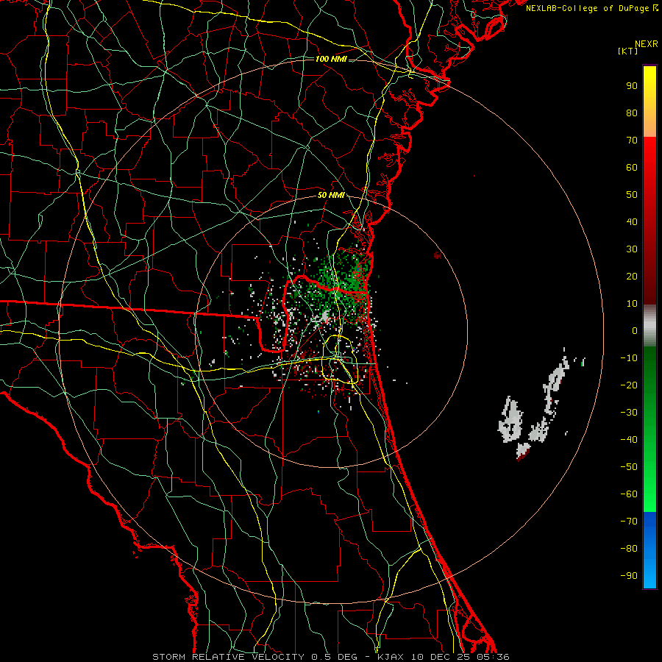Click the blue bottom segment of the color bar
The height and width of the screenshot is (662, 662).
649,550
